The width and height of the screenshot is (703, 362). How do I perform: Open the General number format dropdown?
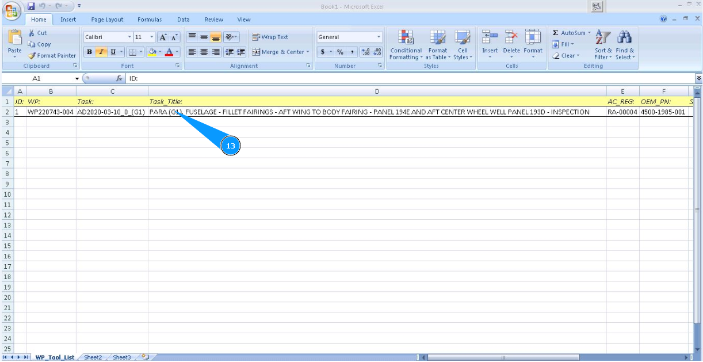click(x=379, y=37)
